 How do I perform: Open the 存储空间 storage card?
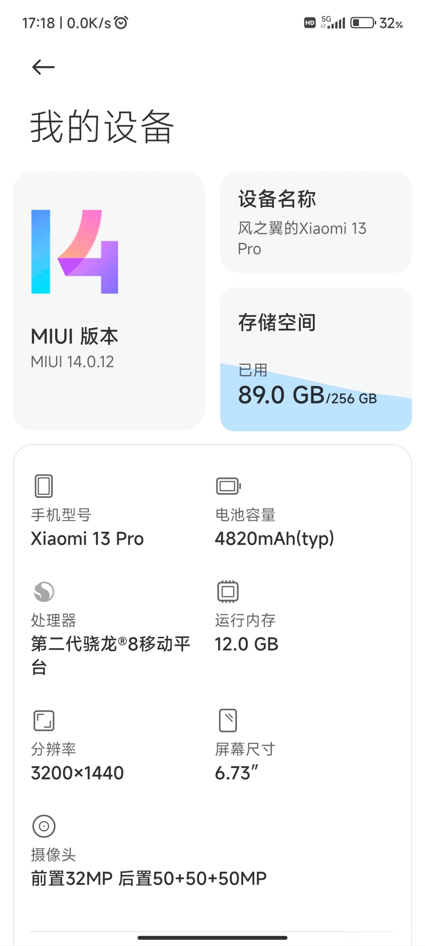[316, 359]
